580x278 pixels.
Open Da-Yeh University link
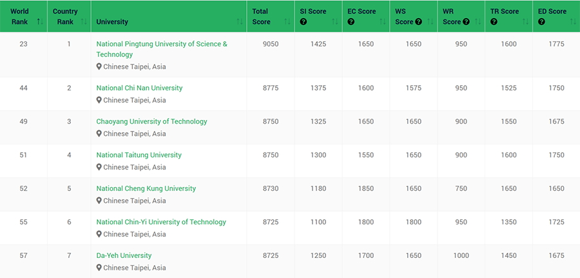124,255
